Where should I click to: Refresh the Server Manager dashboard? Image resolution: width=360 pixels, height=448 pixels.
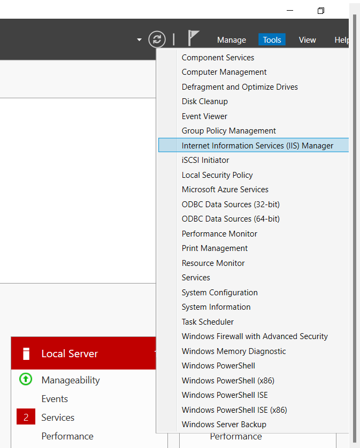click(x=157, y=39)
